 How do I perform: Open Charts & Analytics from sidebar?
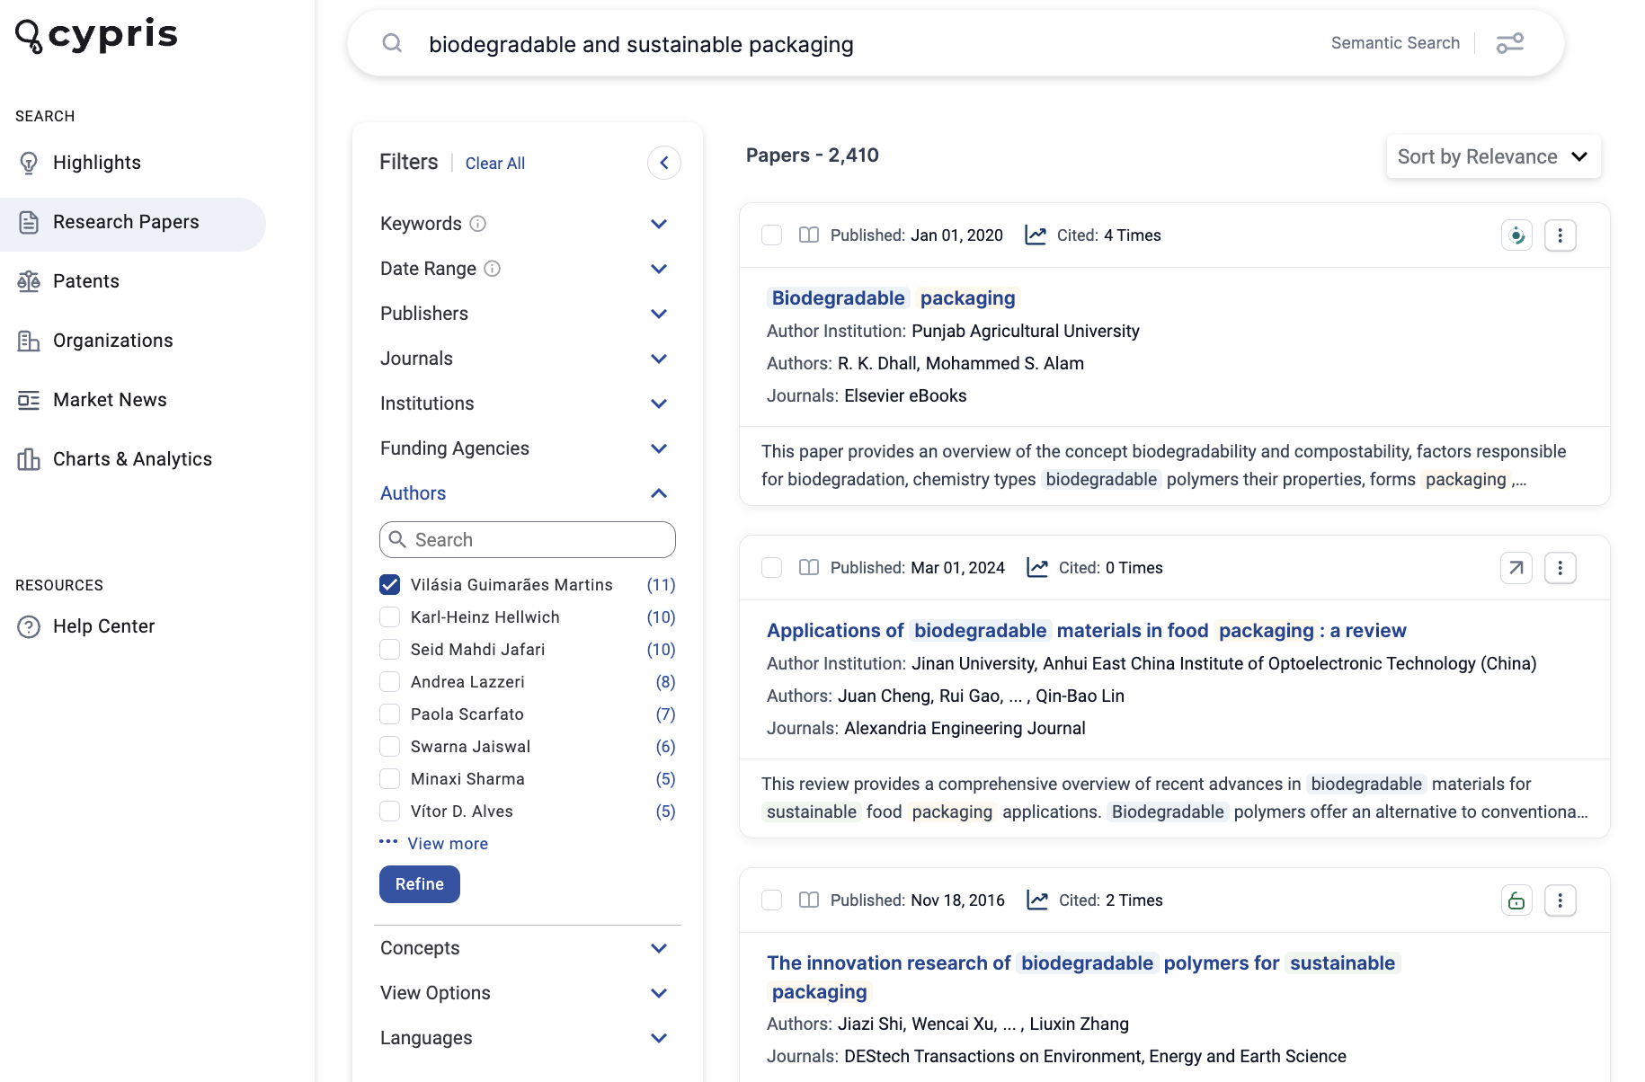click(133, 459)
